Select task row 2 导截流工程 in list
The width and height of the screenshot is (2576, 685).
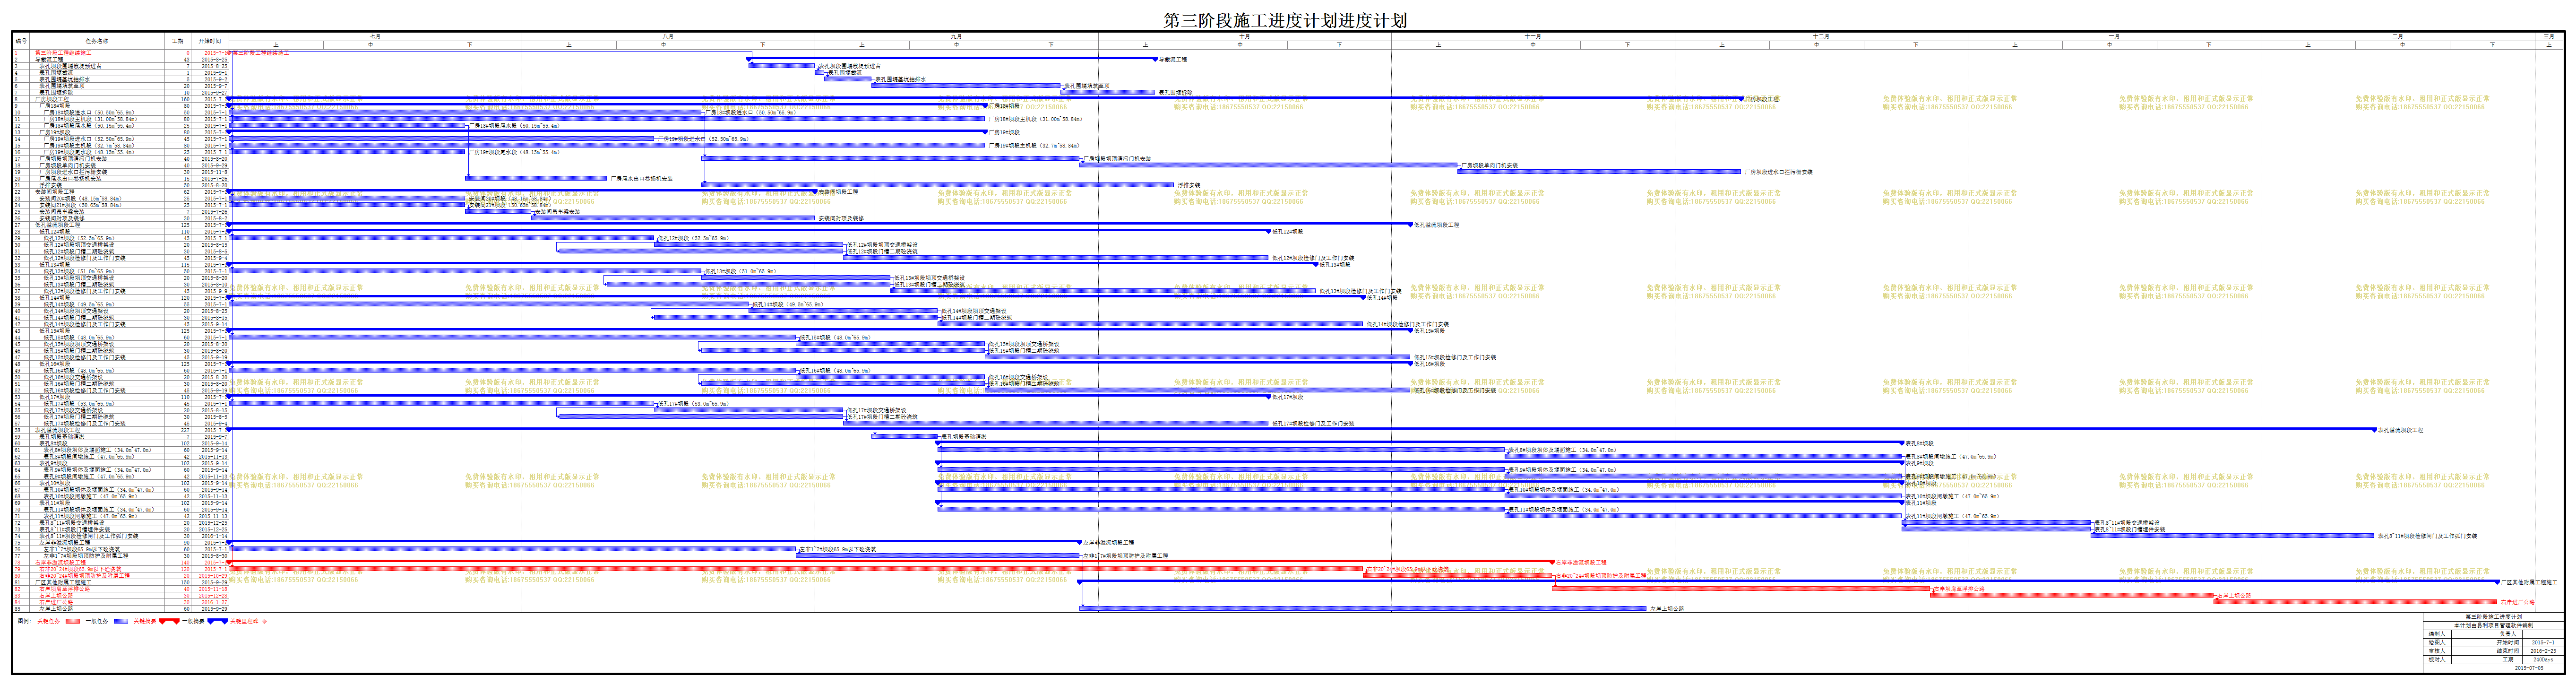point(121,59)
